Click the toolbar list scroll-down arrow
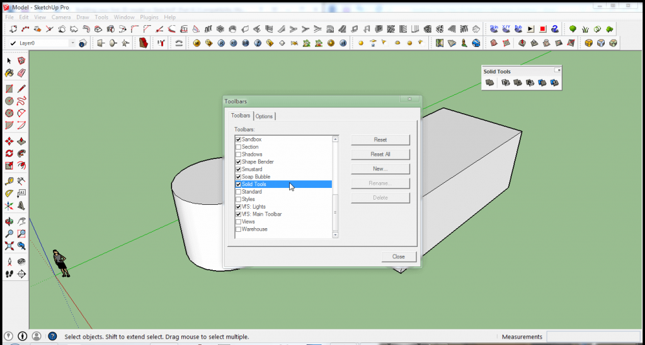The width and height of the screenshot is (645, 345). (x=335, y=235)
